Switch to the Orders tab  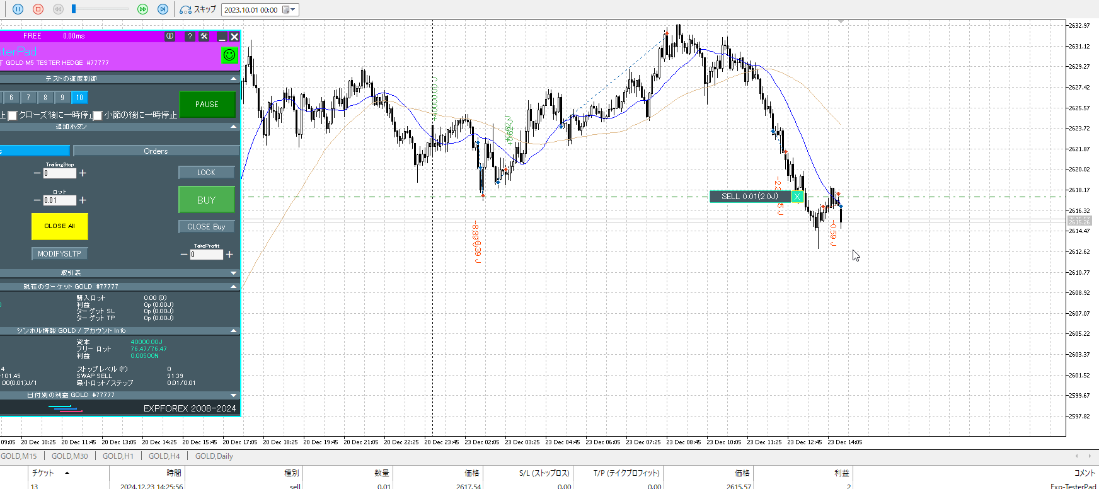click(156, 151)
